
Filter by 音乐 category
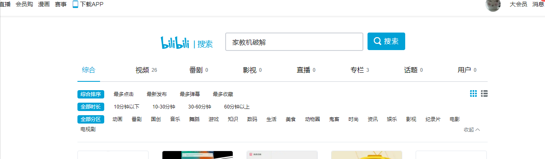tap(175, 119)
